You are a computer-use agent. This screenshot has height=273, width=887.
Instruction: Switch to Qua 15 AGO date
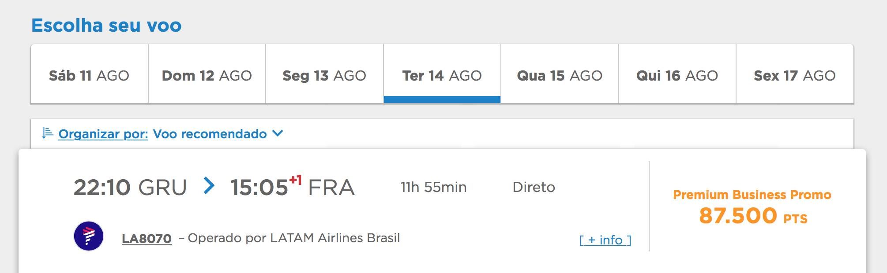[560, 74]
